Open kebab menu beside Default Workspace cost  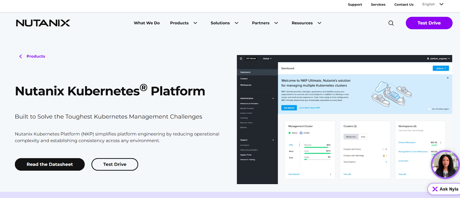tap(440, 142)
